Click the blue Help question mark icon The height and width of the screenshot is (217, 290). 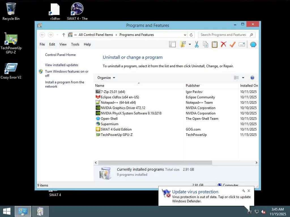[252, 78]
